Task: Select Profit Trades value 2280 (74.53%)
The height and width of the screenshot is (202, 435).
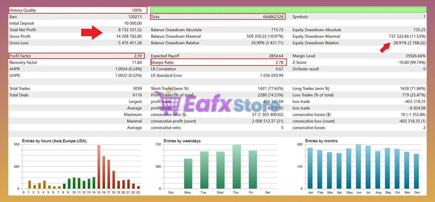Action: pyautogui.click(x=271, y=95)
